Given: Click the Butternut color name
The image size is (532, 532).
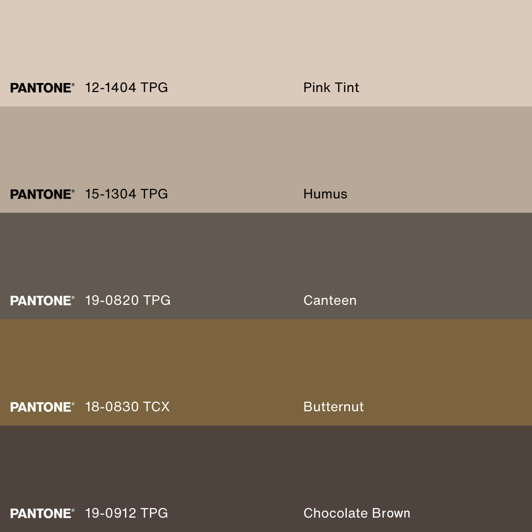Looking at the screenshot, I should tap(334, 407).
